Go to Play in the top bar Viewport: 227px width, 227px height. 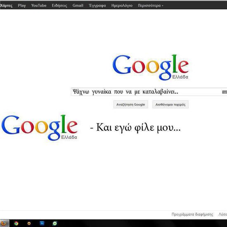(x=22, y=5)
